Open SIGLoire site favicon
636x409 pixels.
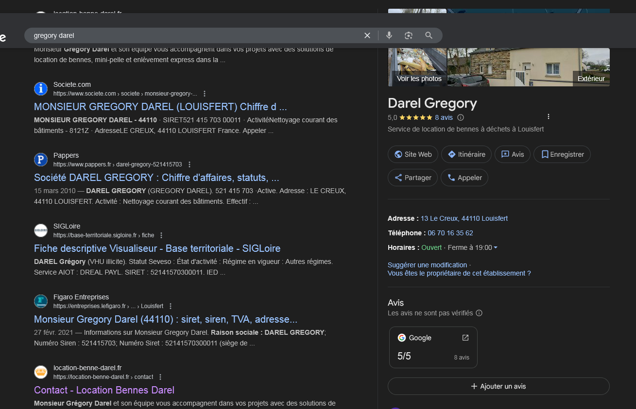pos(41,230)
